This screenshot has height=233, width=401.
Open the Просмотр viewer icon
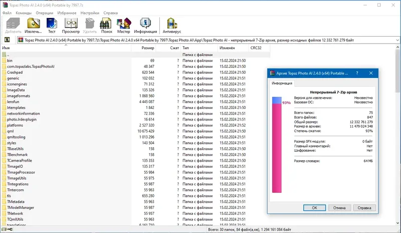[x=71, y=26]
